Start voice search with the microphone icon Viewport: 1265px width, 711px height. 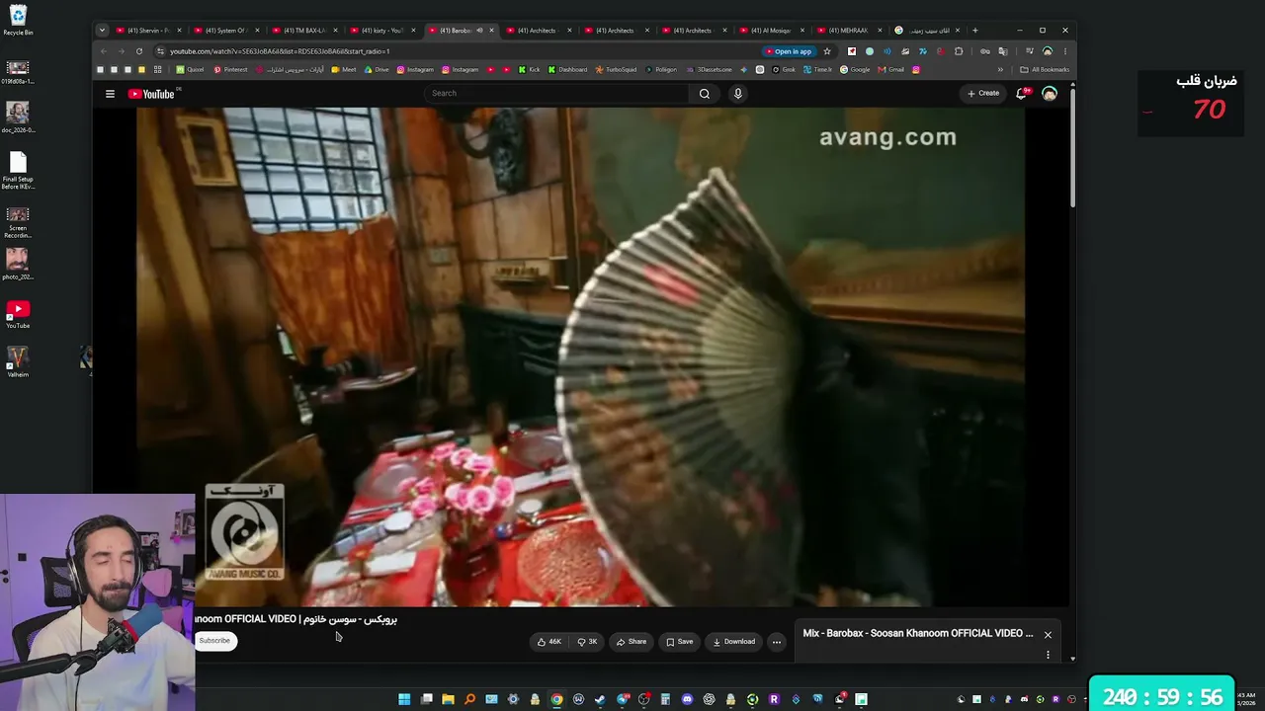(737, 94)
